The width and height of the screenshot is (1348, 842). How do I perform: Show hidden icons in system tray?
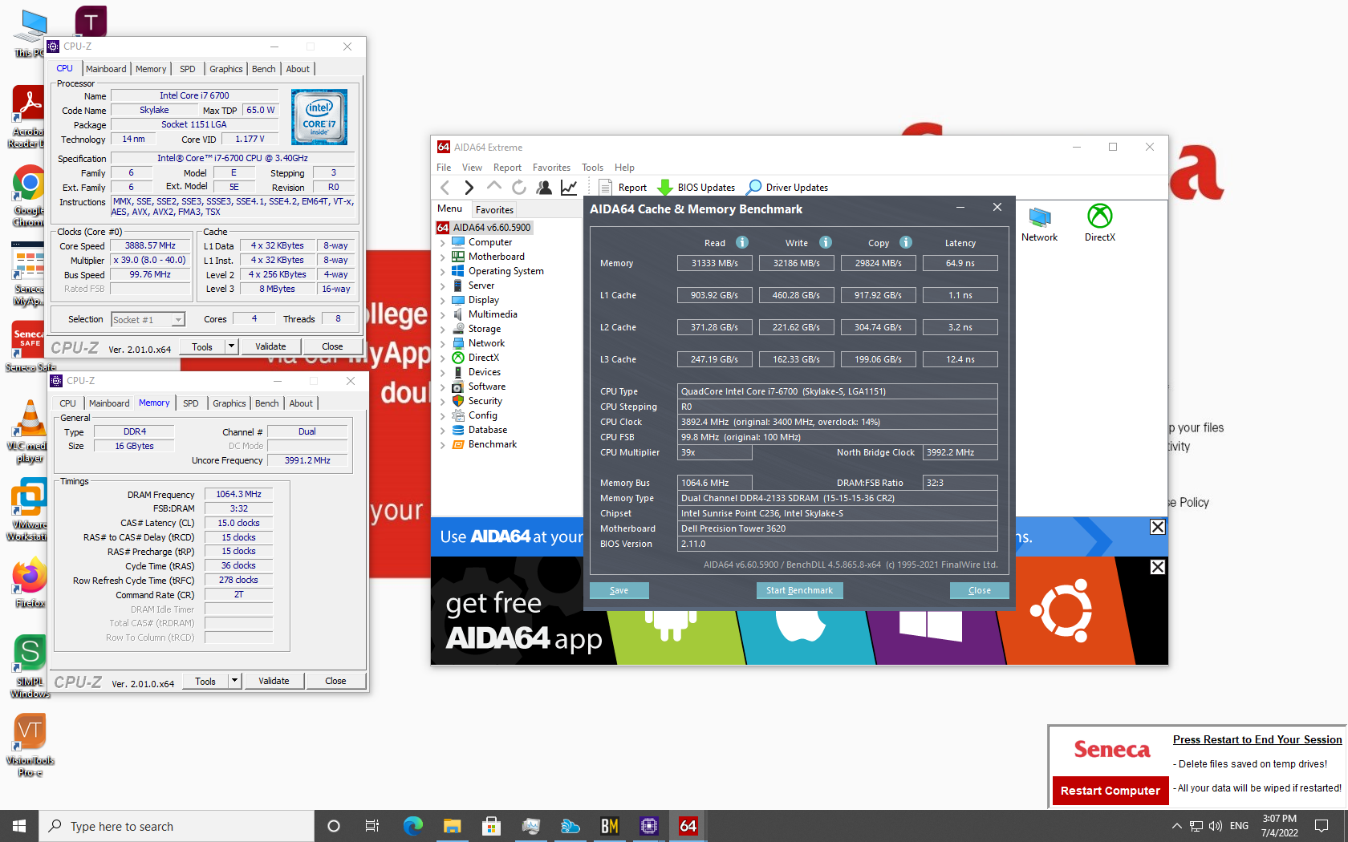(1176, 826)
